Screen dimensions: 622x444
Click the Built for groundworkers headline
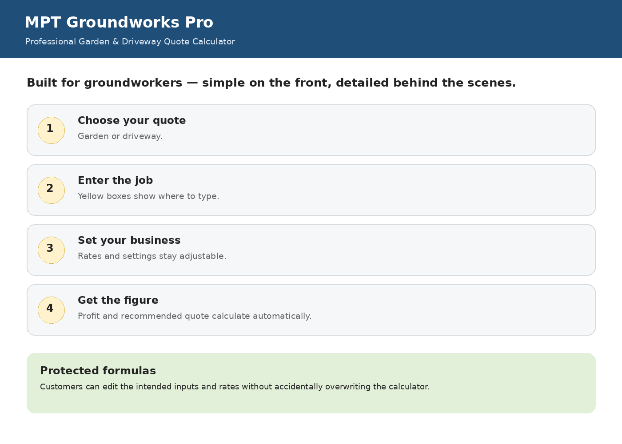coord(271,83)
